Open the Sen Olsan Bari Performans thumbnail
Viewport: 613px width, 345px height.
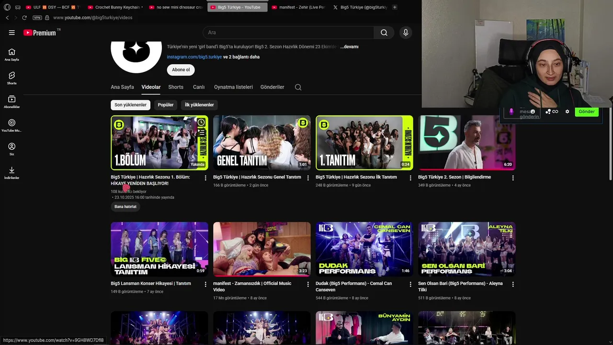pos(467,249)
